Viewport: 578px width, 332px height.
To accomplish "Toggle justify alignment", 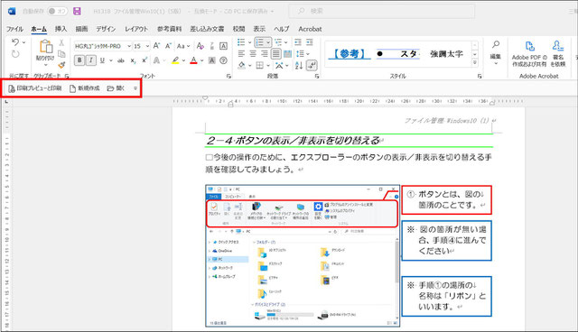I will click(276, 54).
